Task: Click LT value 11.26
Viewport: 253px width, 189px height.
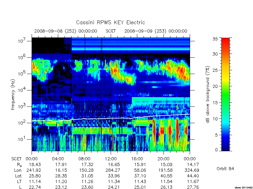Action: click(x=88, y=182)
